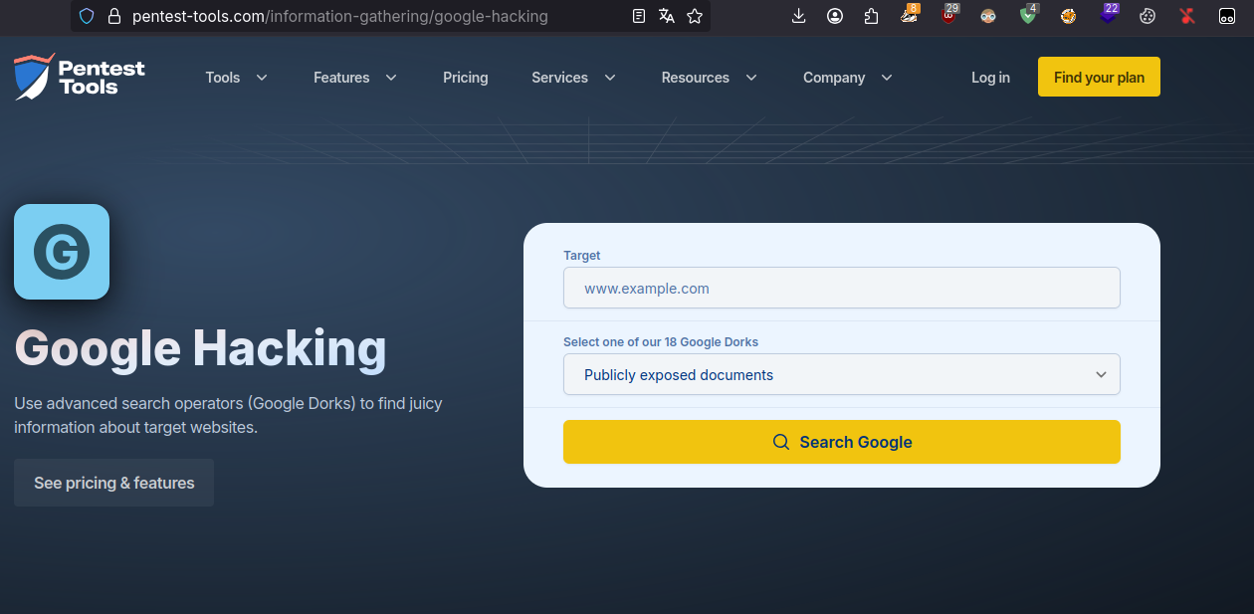This screenshot has width=1254, height=614.
Task: Expand the Company menu chevron
Action: pos(887,78)
